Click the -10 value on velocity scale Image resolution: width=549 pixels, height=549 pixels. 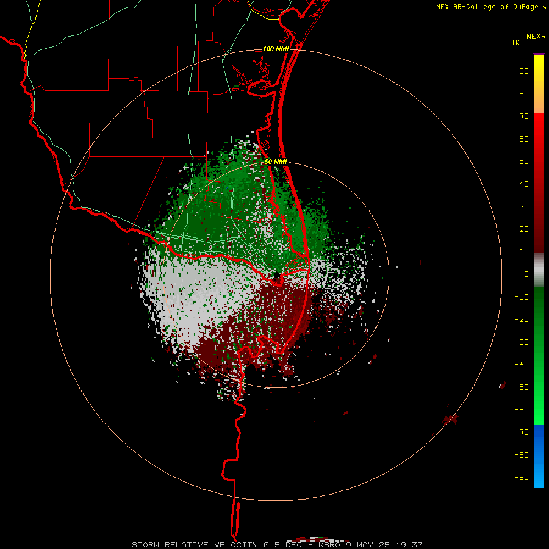tap(522, 297)
